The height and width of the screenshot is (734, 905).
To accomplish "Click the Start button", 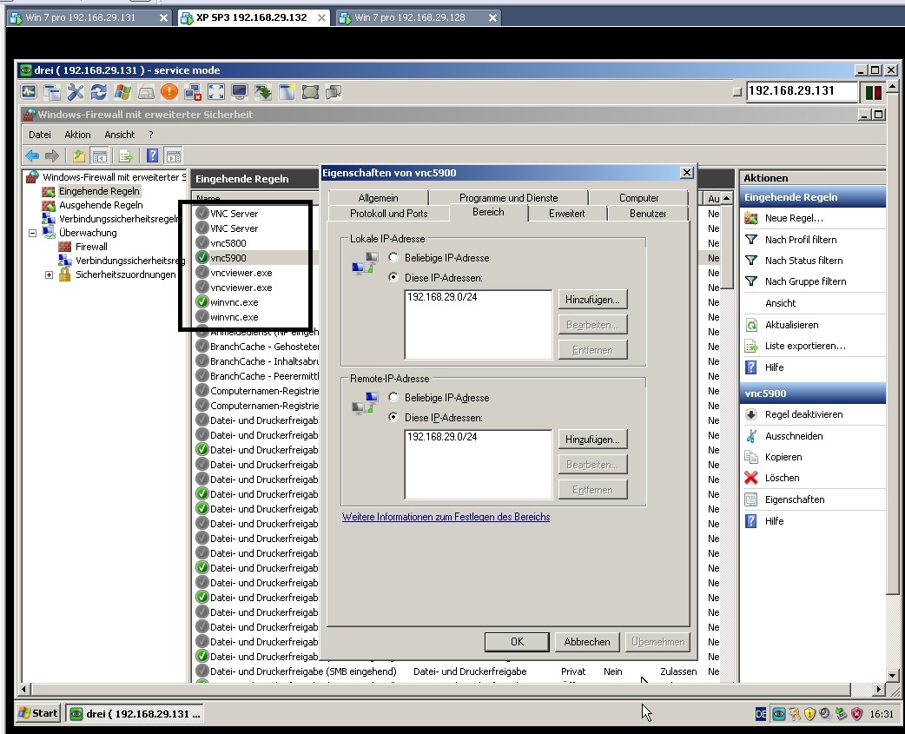I will click(x=38, y=713).
